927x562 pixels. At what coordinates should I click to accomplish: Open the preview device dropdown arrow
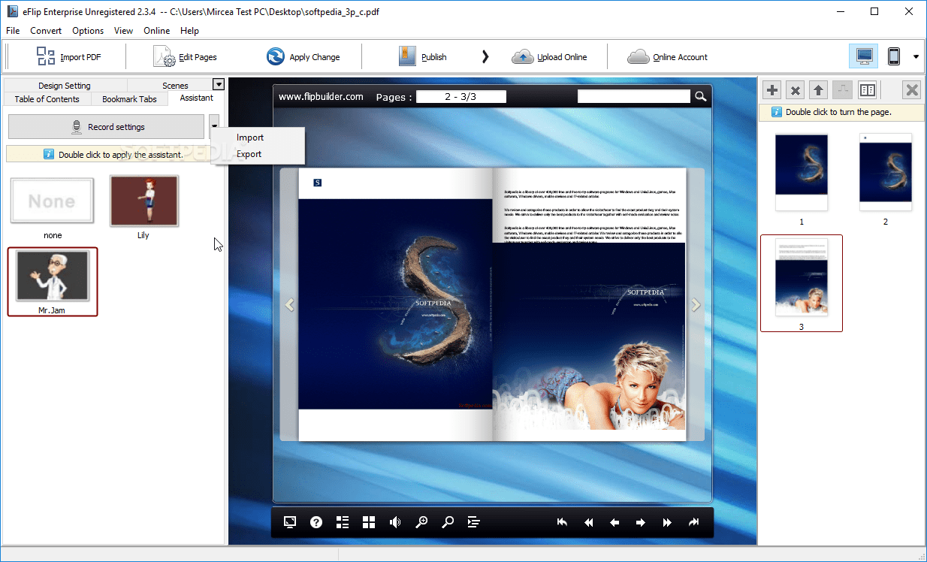tap(916, 57)
